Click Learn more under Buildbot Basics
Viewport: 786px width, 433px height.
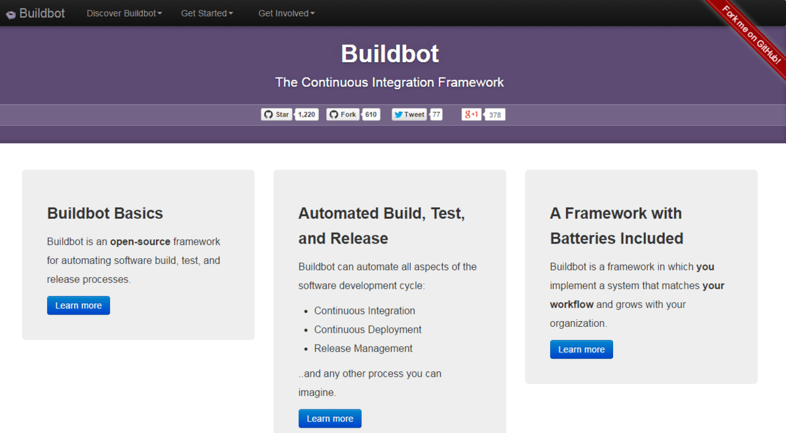(79, 305)
